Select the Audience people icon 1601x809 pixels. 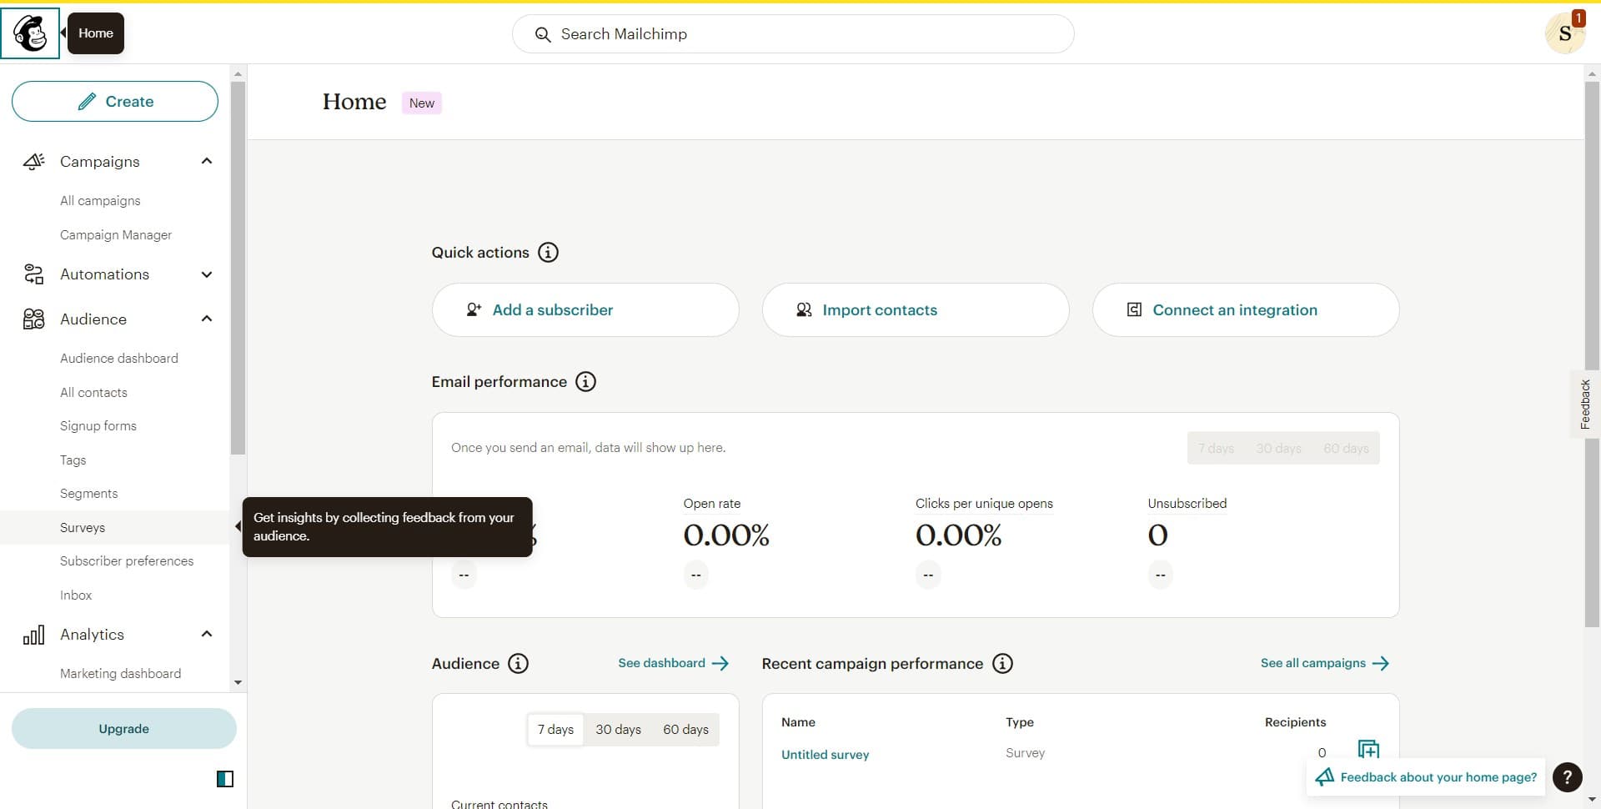click(33, 319)
